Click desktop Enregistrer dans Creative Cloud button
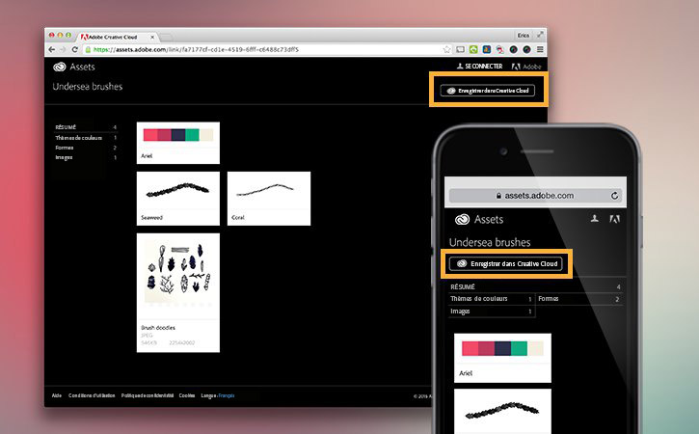Viewport: 699px width, 434px height. click(488, 91)
